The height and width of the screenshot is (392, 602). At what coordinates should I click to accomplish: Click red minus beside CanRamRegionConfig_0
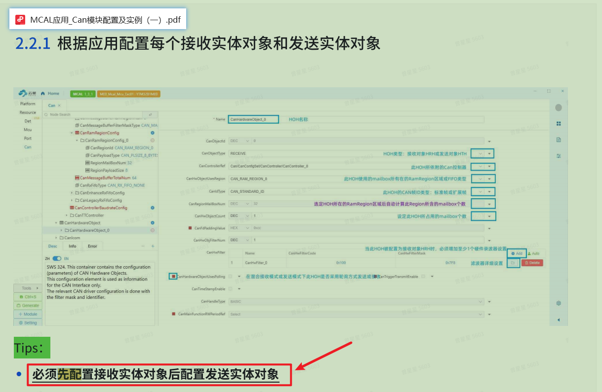point(153,140)
